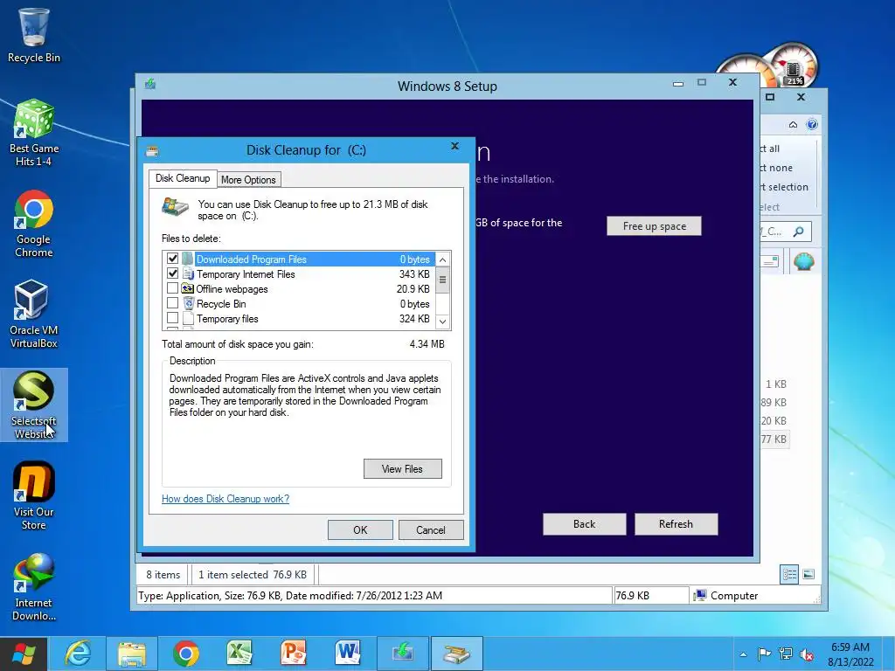Switch to Disk Cleanup taskbar item
The image size is (895, 671).
pyautogui.click(x=456, y=654)
